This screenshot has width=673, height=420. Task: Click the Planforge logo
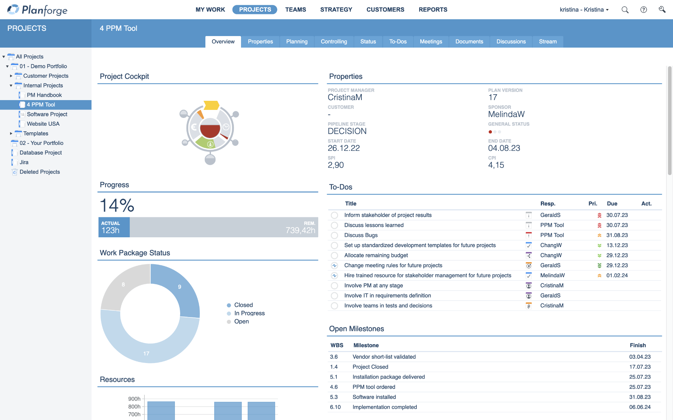tap(37, 10)
